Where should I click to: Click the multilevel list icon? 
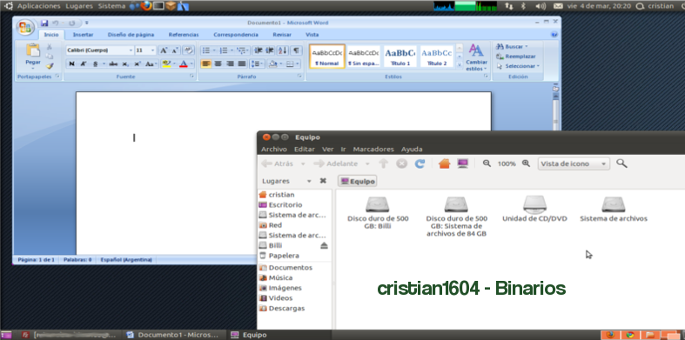click(240, 50)
